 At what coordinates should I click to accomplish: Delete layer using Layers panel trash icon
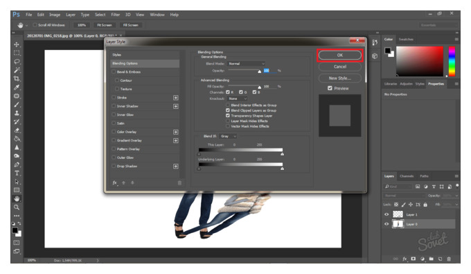pyautogui.click(x=449, y=259)
